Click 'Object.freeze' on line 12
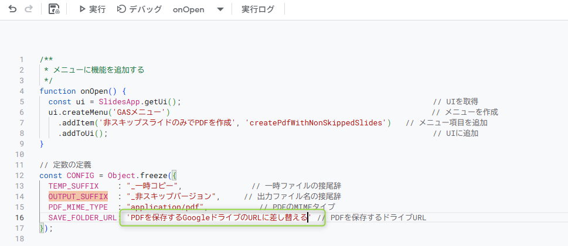 [137, 176]
